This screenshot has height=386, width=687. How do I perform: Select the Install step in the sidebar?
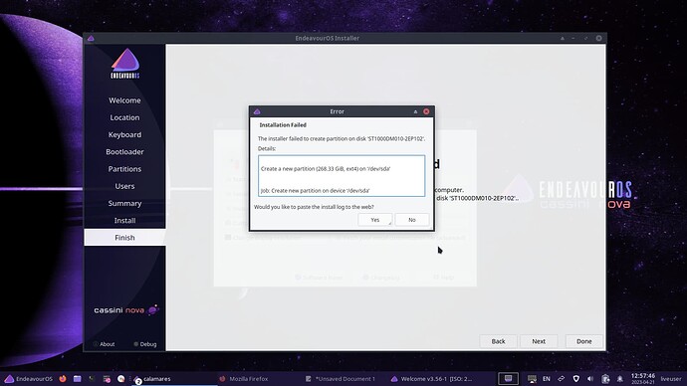point(124,220)
